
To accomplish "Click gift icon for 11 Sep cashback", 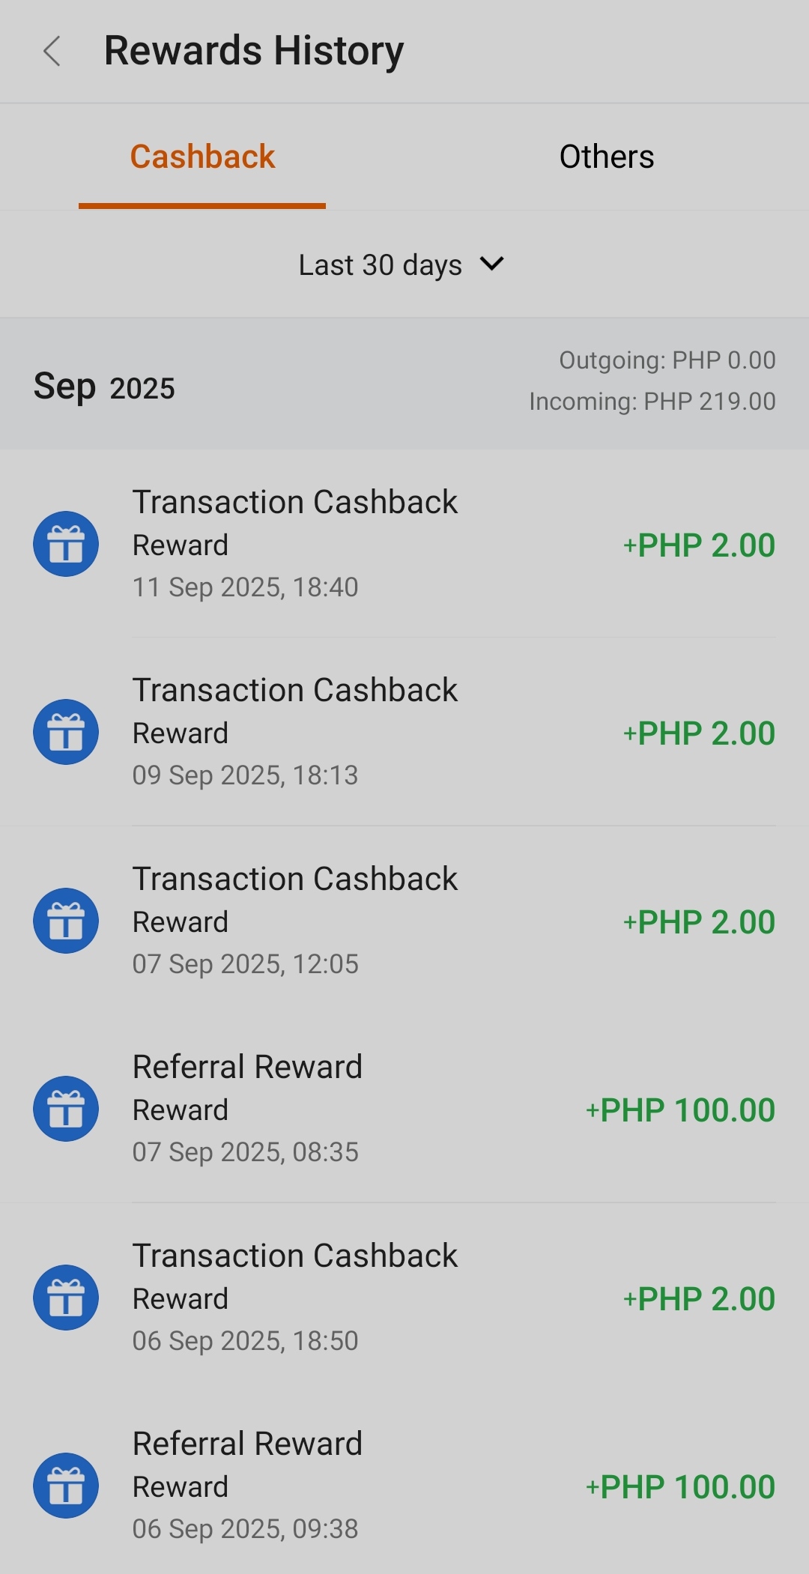I will coord(66,544).
